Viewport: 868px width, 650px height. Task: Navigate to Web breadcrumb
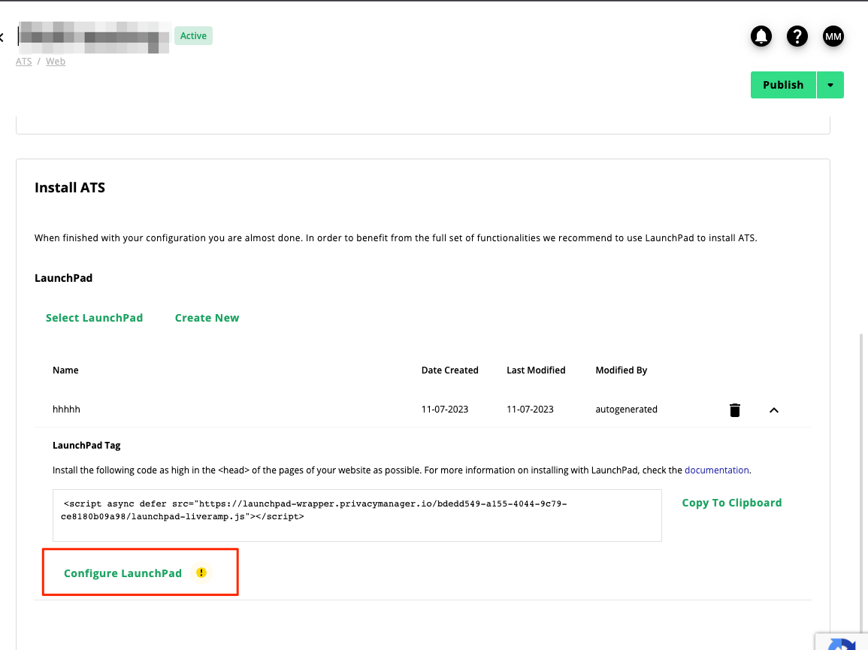pos(56,62)
